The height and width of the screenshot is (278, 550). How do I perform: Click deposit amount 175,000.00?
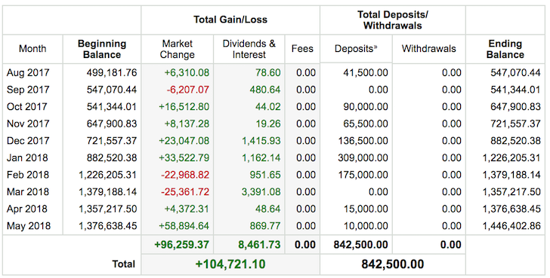pyautogui.click(x=363, y=175)
